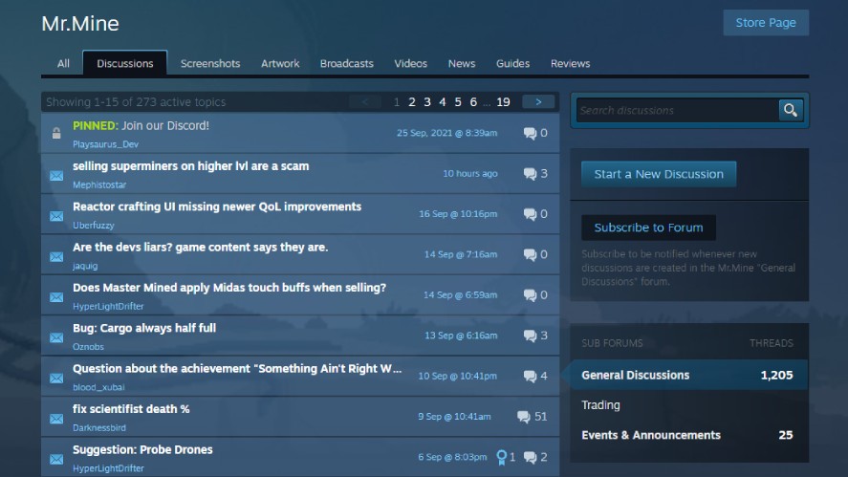Click envelope icon beside 'Are the devs liars?' topic
Screen dimensions: 848x477
[56, 257]
